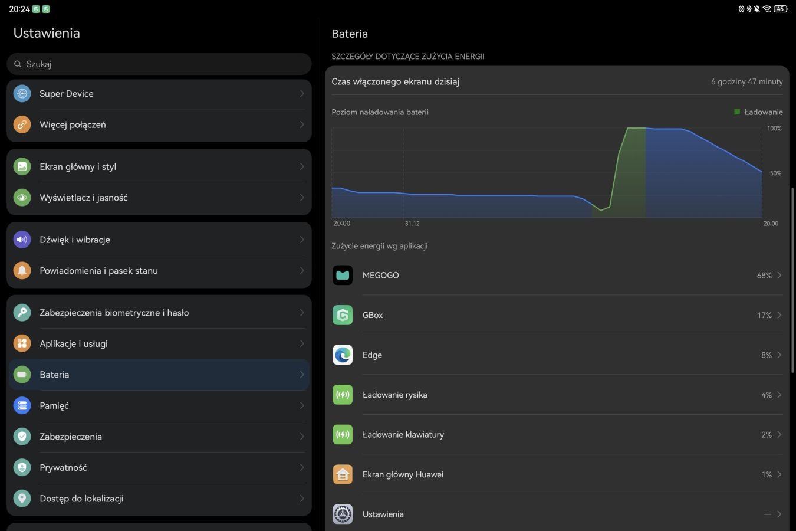
Task: Expand MEGOGO usage details chevron
Action: pyautogui.click(x=779, y=275)
